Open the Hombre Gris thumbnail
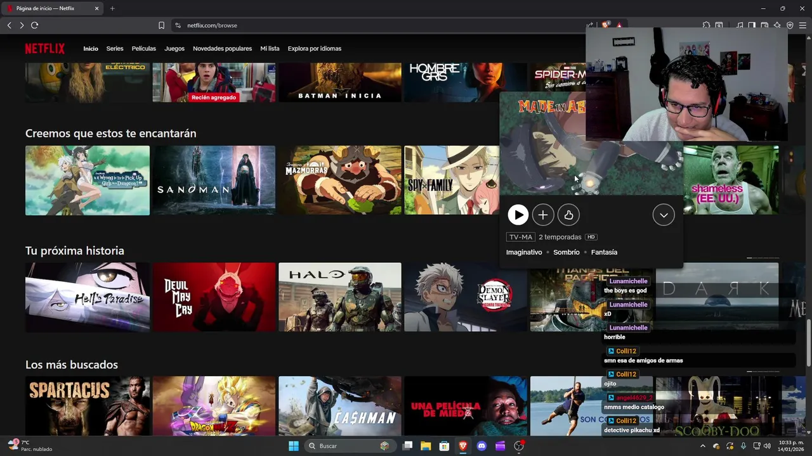The image size is (812, 456). pyautogui.click(x=466, y=82)
